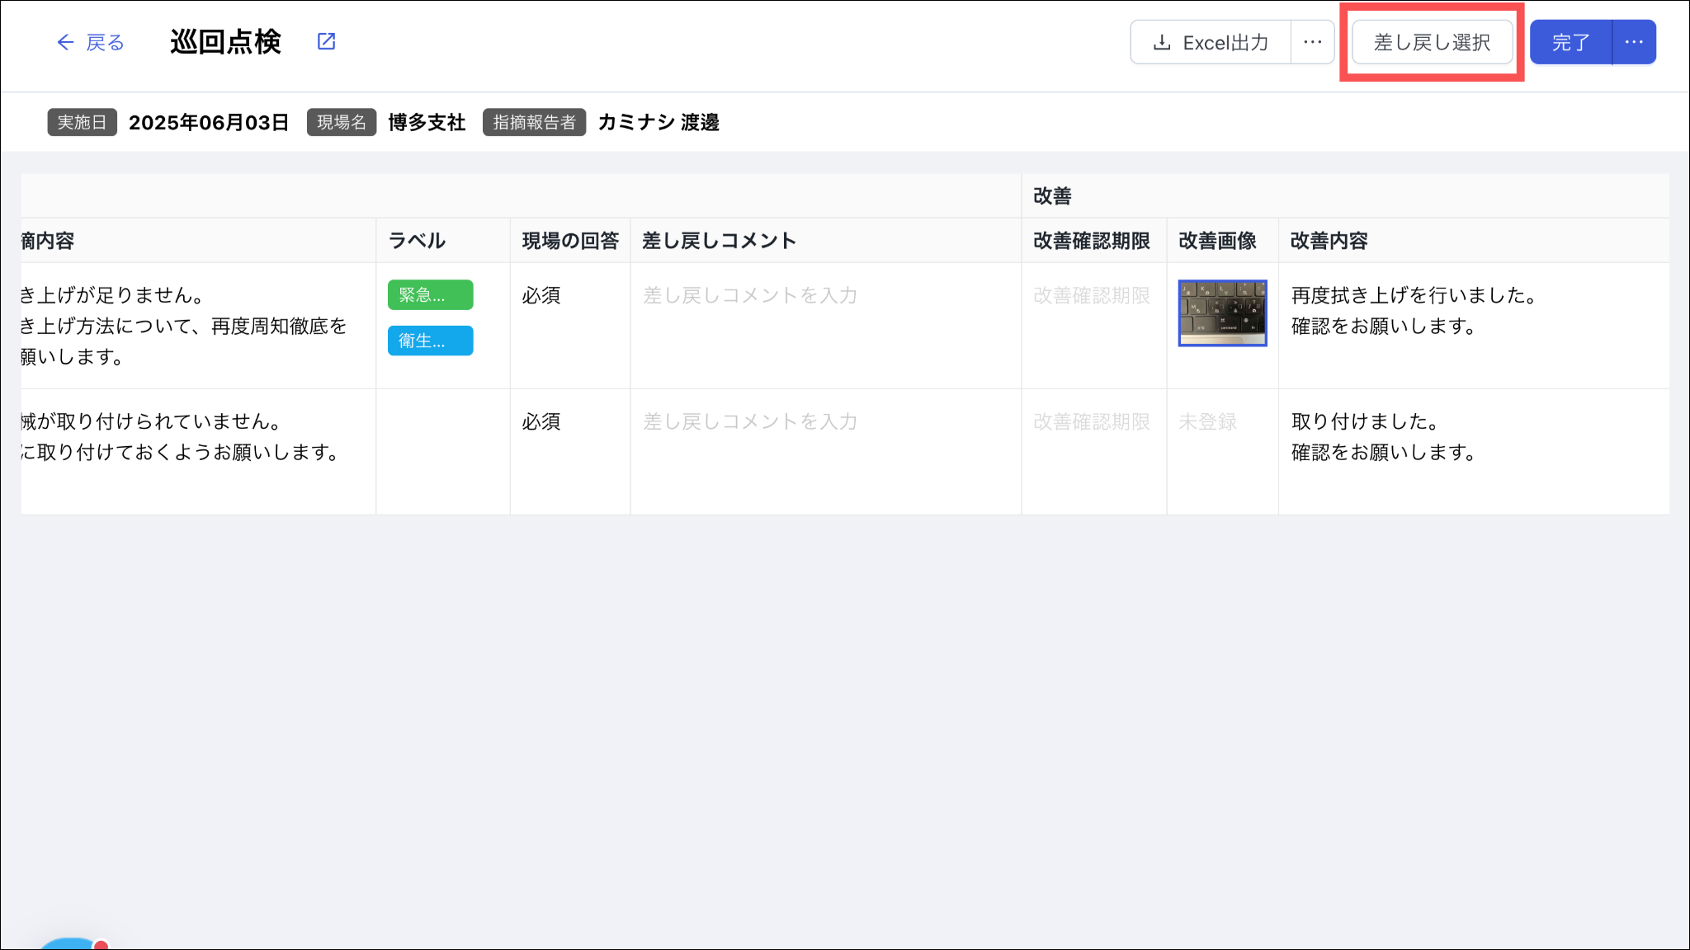Click the 改善内容 text in first row
Viewport: 1690px width, 950px height.
pos(1413,311)
